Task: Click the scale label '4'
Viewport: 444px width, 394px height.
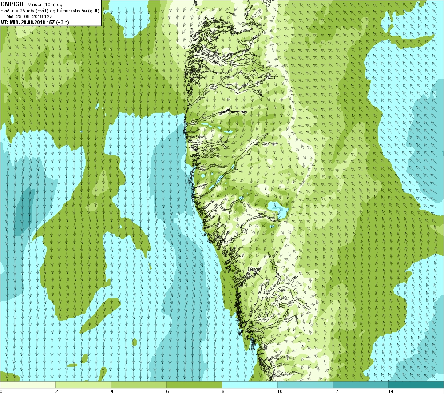Action: pyautogui.click(x=112, y=391)
